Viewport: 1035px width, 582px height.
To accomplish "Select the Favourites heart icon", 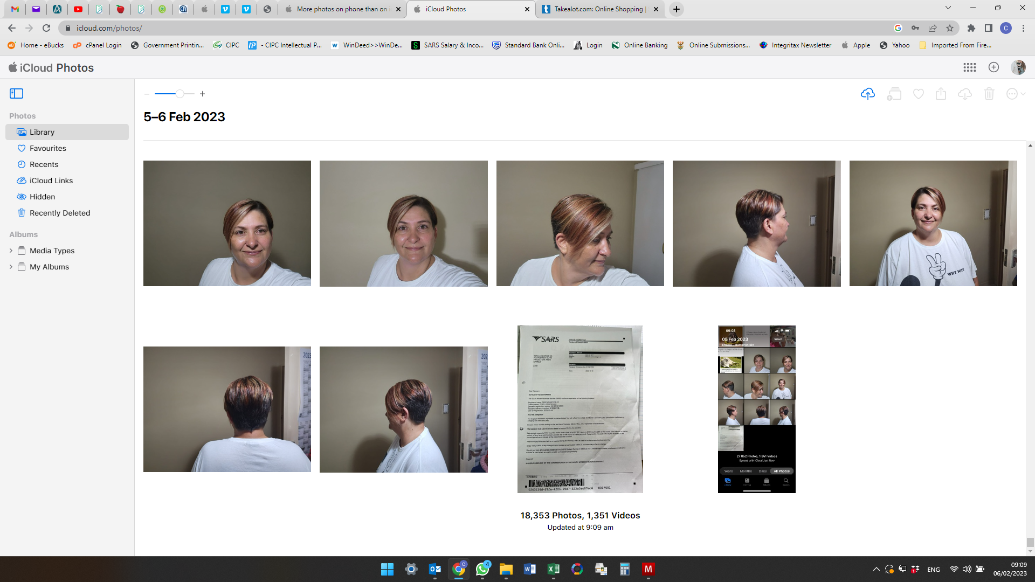I will (x=917, y=93).
